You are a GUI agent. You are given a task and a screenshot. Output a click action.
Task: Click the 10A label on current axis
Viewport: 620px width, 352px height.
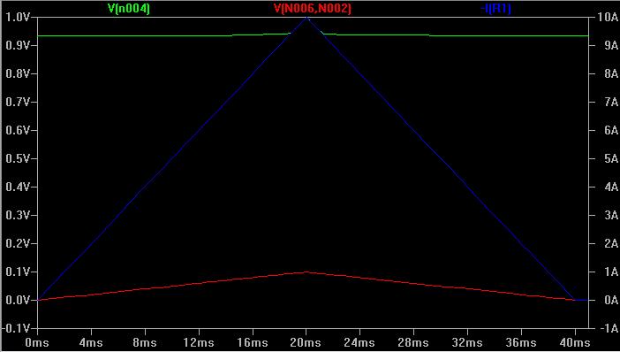click(609, 18)
